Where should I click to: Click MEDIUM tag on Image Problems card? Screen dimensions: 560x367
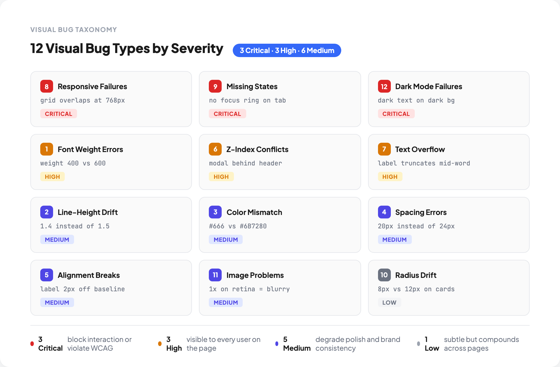pos(226,302)
